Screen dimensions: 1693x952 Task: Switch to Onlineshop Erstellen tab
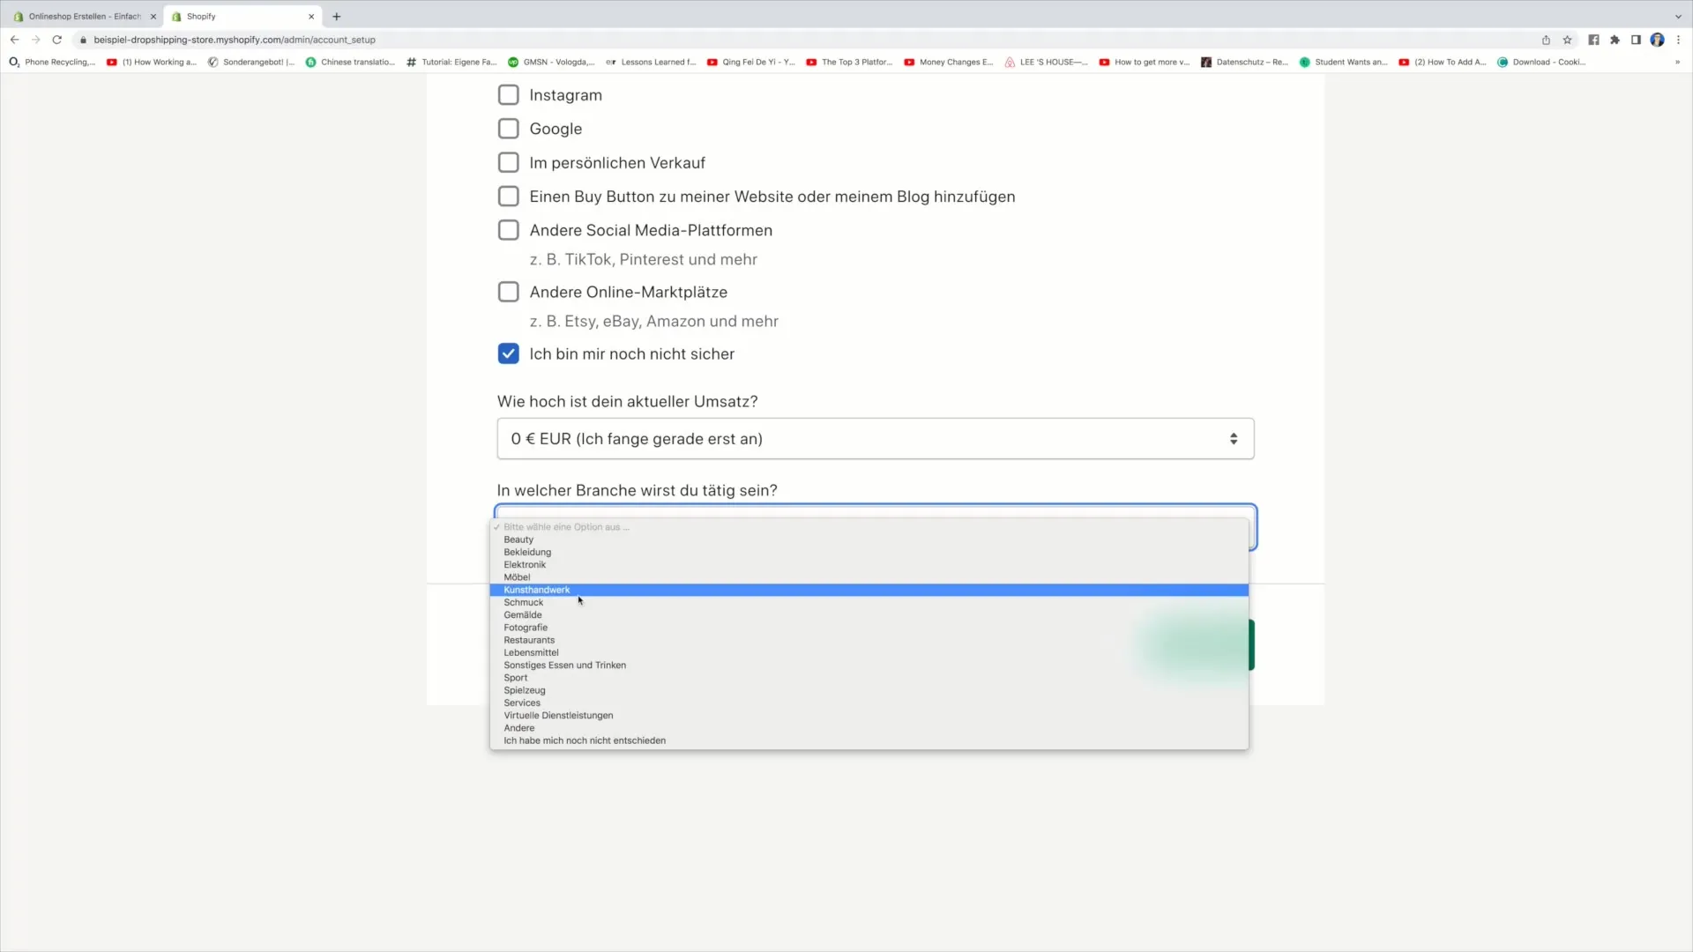[x=84, y=17]
